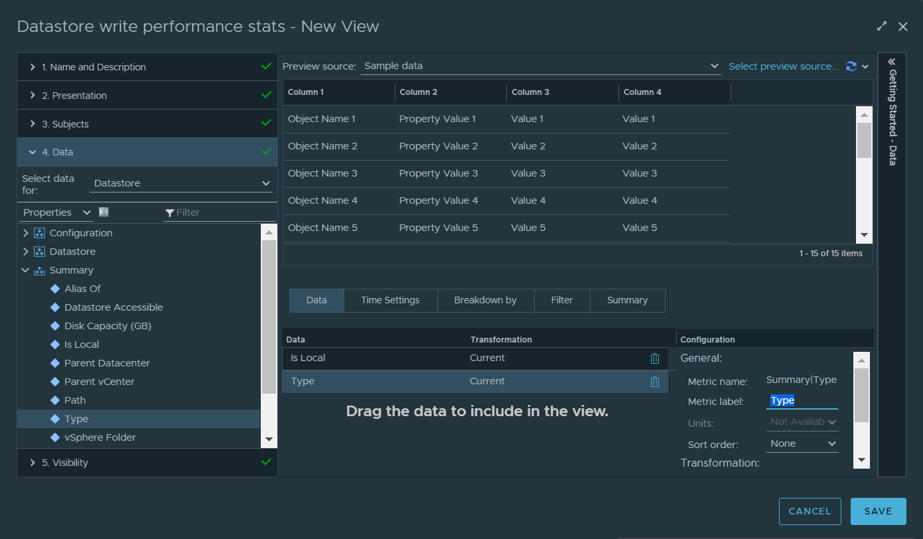Open the Sort order dropdown

[802, 443]
